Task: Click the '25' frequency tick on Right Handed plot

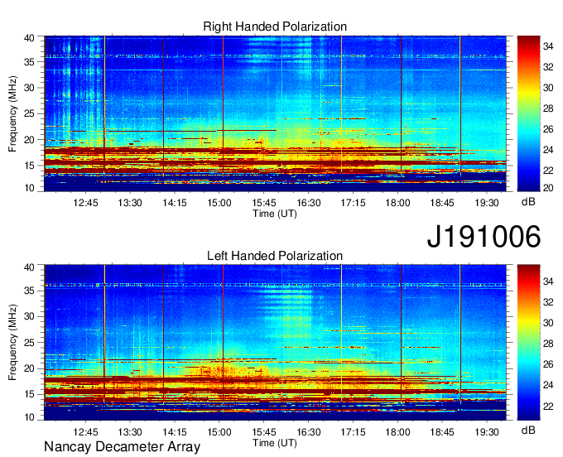Action: [x=29, y=113]
